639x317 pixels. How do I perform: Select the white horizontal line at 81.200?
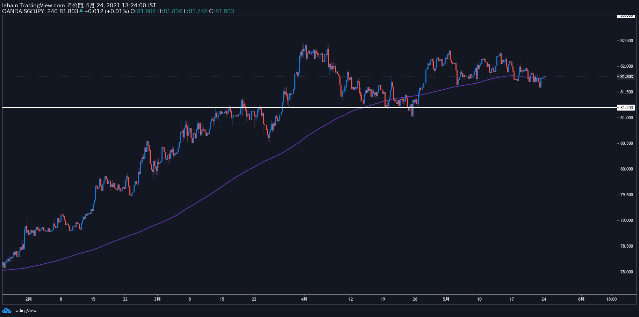pos(309,107)
